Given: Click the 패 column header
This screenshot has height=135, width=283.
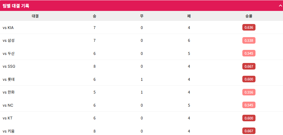Looking at the screenshot, I should tap(189, 16).
